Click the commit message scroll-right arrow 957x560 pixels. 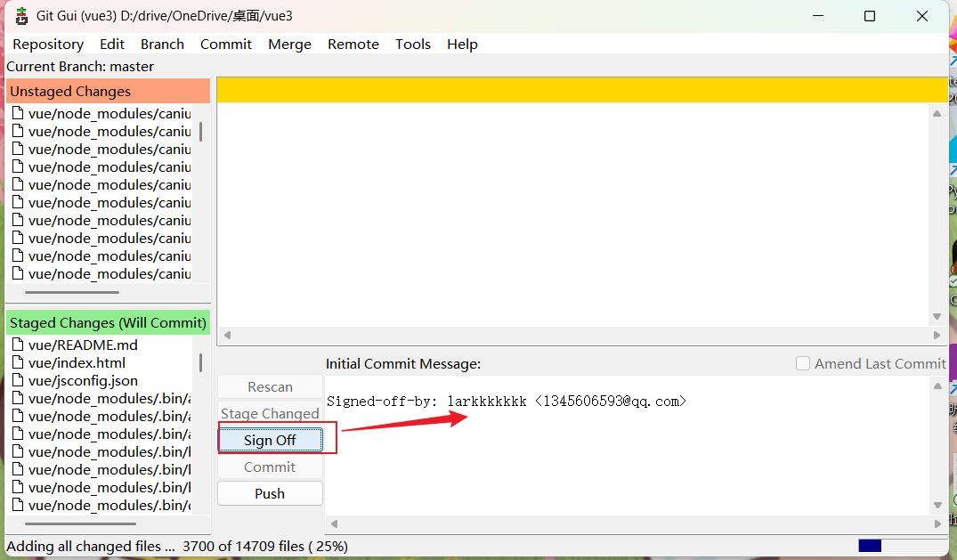[x=937, y=523]
